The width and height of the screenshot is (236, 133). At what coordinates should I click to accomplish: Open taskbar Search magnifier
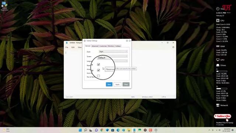tap(86, 130)
